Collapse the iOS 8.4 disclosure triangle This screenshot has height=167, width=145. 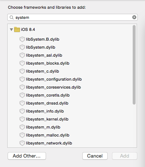coord(11,30)
